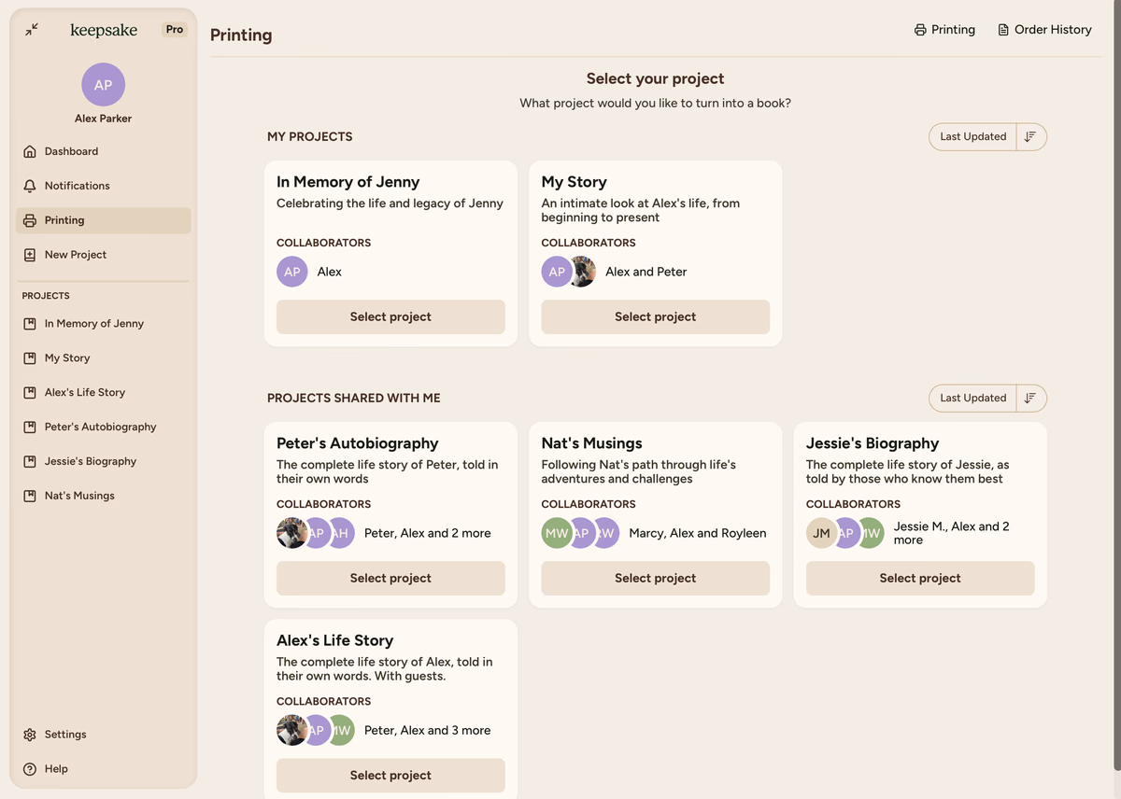Select project under Nat's Musings card
1121x799 pixels.
[655, 578]
